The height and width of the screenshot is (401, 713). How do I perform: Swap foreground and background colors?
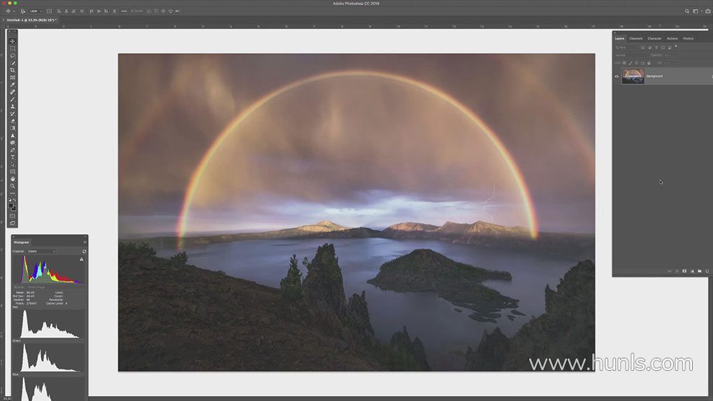(x=15, y=200)
